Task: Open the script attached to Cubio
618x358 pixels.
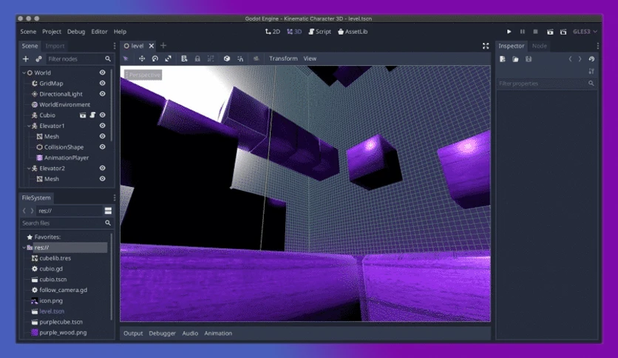Action: point(92,115)
